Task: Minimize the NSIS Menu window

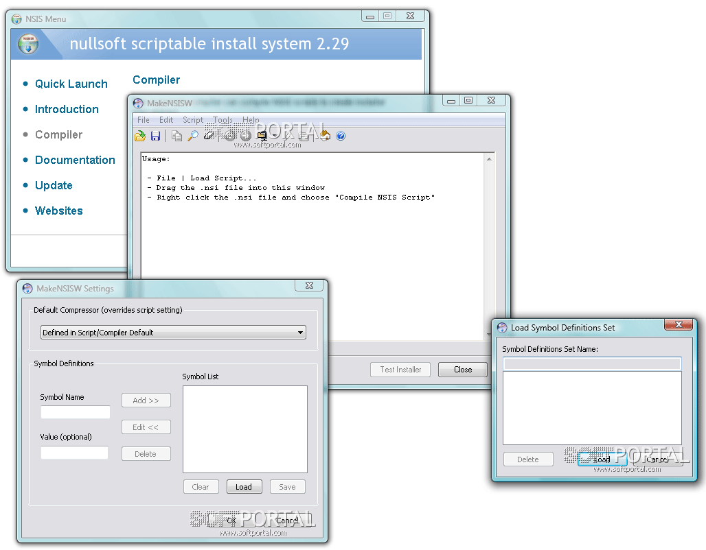Action: point(369,16)
